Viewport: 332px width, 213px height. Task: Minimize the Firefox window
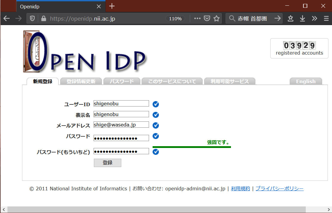287,6
